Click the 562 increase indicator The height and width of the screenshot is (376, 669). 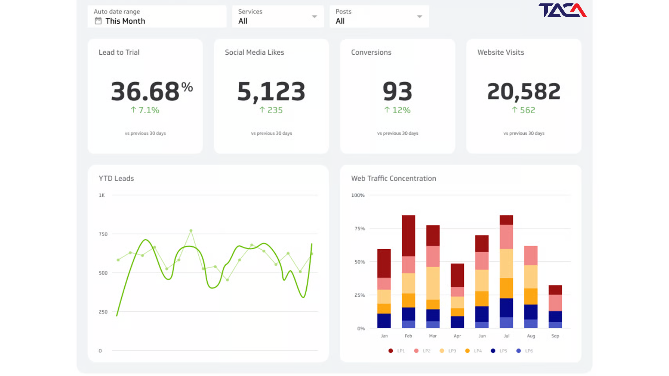pyautogui.click(x=523, y=110)
